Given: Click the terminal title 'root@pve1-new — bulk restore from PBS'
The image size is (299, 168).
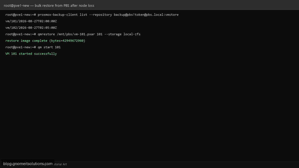Looking at the screenshot, I should click(x=49, y=5).
